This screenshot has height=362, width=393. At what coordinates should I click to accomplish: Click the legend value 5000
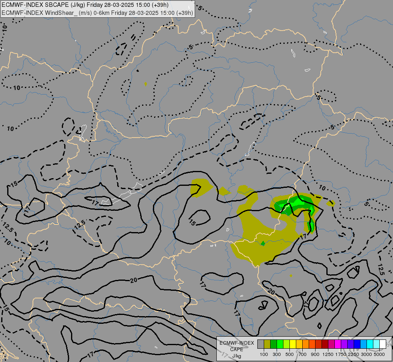tap(379, 354)
